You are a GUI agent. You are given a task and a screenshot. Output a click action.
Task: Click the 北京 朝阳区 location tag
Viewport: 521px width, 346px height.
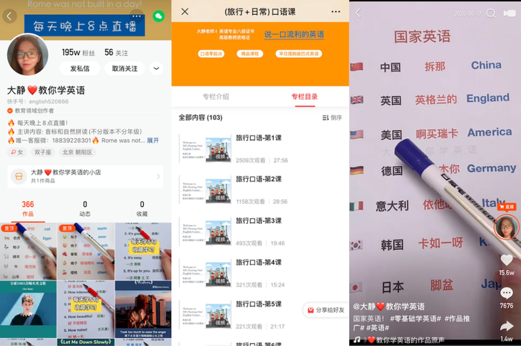pos(77,152)
